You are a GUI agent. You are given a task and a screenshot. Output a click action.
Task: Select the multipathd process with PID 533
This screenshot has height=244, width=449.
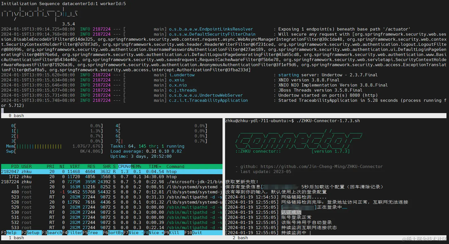(112, 228)
